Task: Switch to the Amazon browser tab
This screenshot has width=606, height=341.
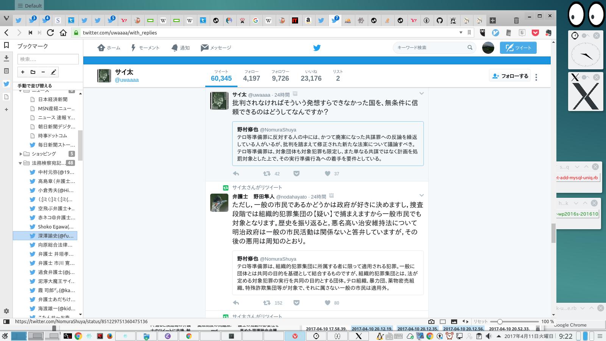Action: (x=308, y=20)
